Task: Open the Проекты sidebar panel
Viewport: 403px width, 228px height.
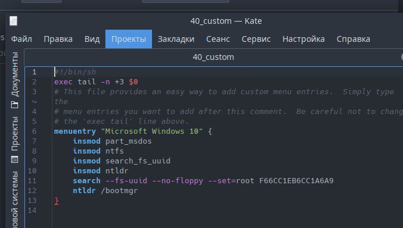Action: click(x=15, y=140)
